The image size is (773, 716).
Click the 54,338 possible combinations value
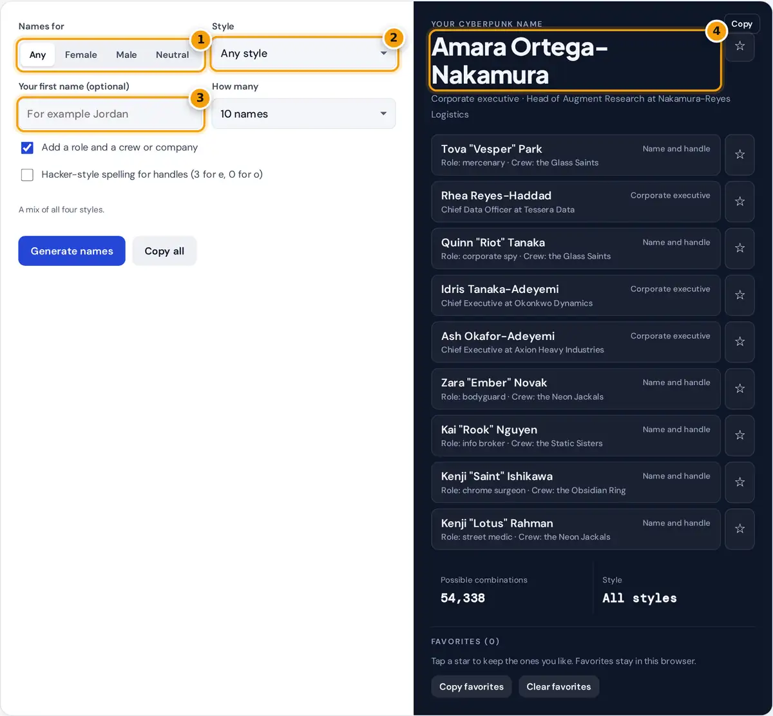pos(463,598)
